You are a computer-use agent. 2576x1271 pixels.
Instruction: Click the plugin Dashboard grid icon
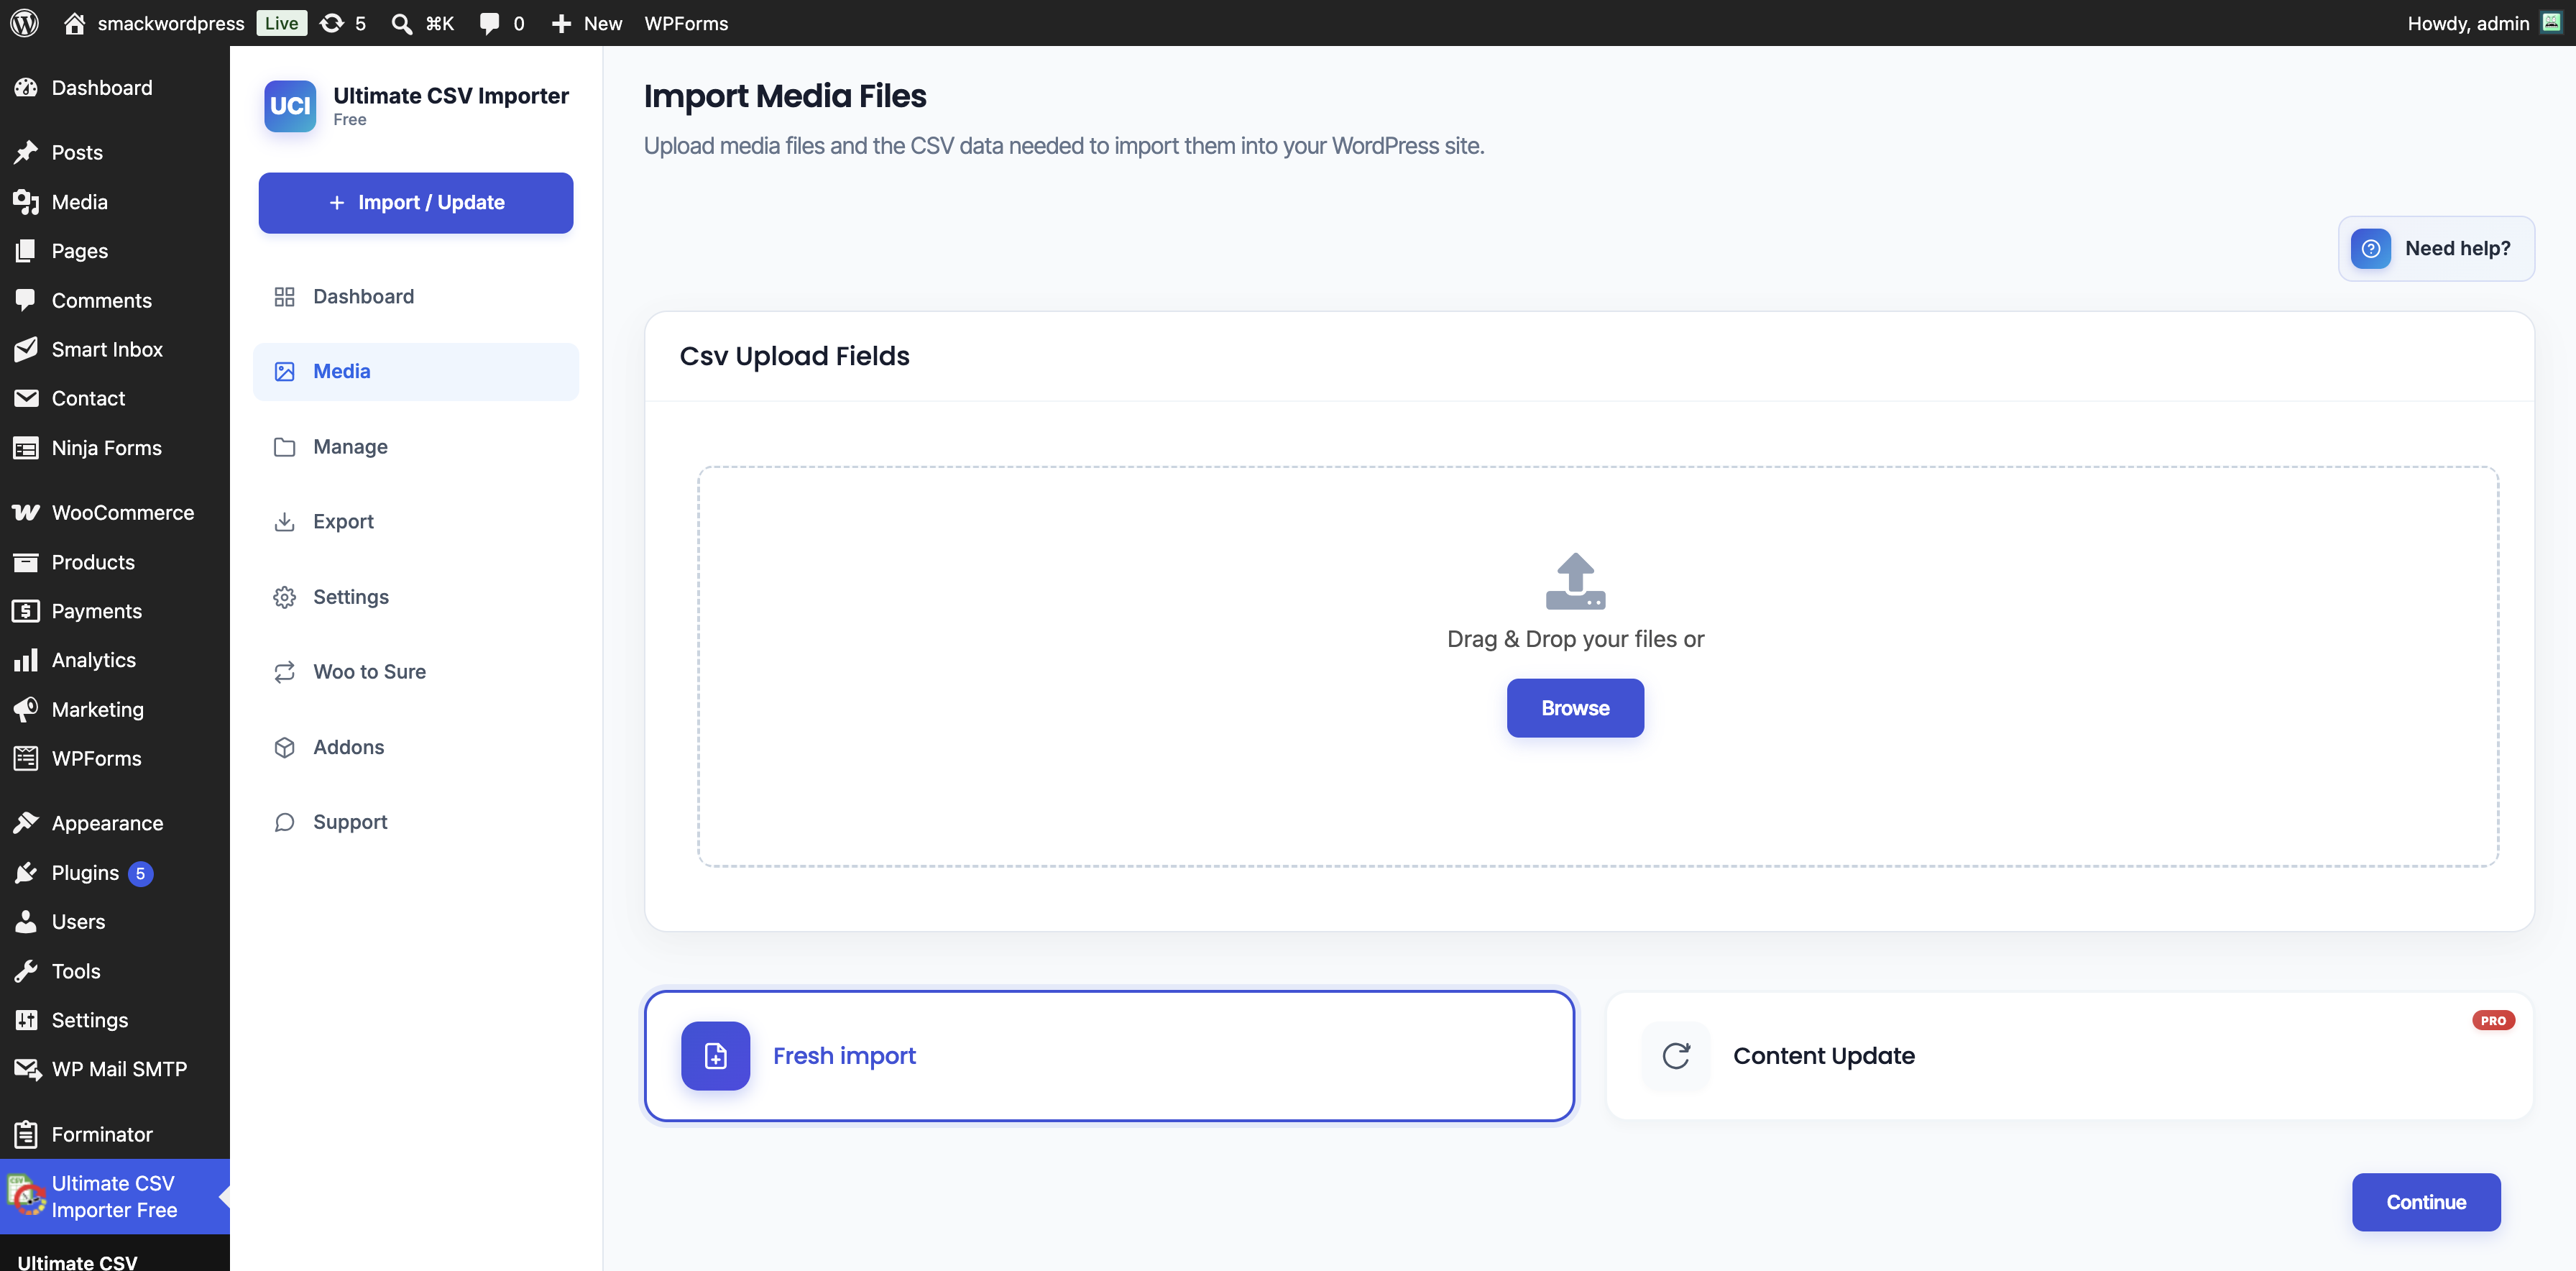pyautogui.click(x=284, y=296)
